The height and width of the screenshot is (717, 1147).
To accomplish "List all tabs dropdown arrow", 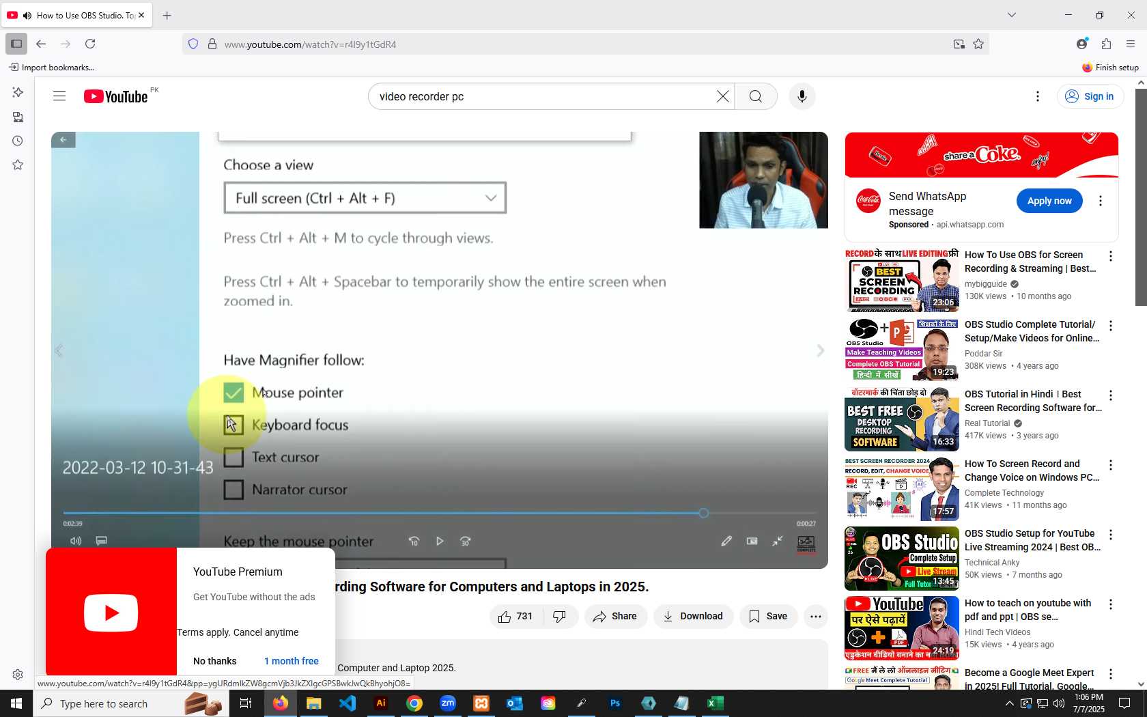I will tap(1012, 14).
